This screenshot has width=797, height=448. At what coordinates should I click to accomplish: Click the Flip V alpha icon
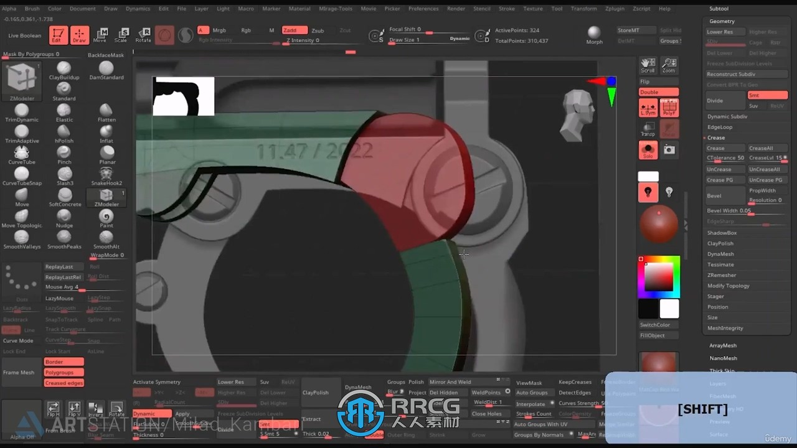[74, 410]
